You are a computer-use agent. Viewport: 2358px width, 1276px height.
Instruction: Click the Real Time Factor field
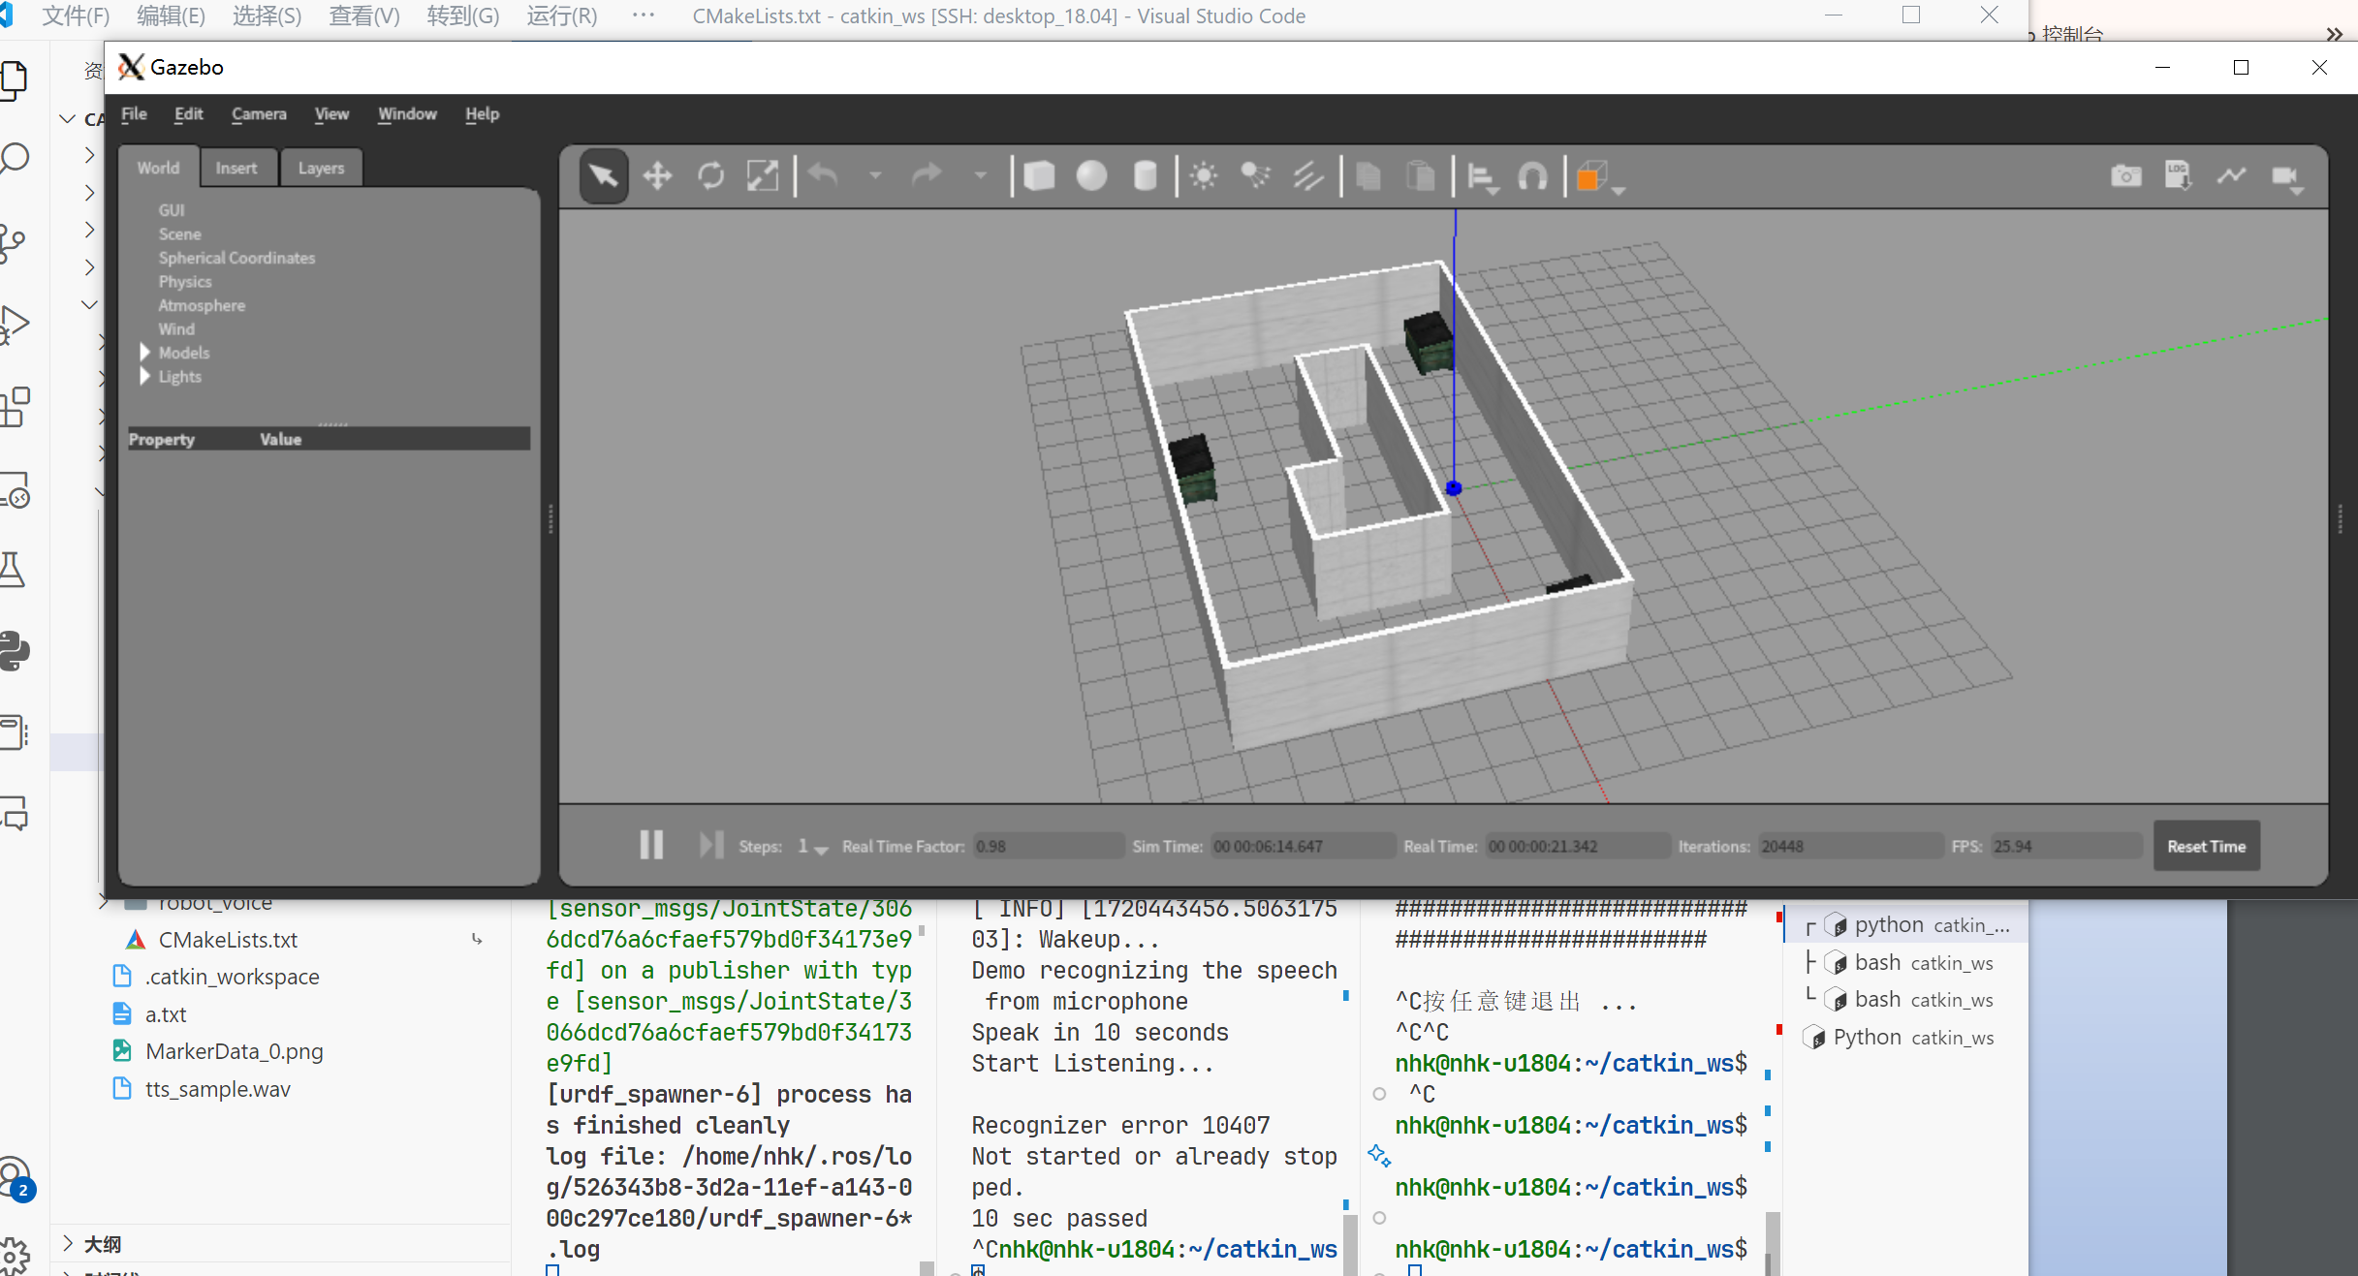(1048, 846)
